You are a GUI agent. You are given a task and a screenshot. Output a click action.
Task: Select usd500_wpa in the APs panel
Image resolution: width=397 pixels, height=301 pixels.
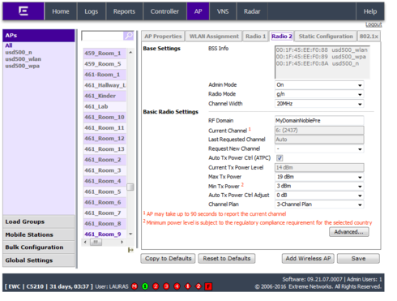pos(23,66)
